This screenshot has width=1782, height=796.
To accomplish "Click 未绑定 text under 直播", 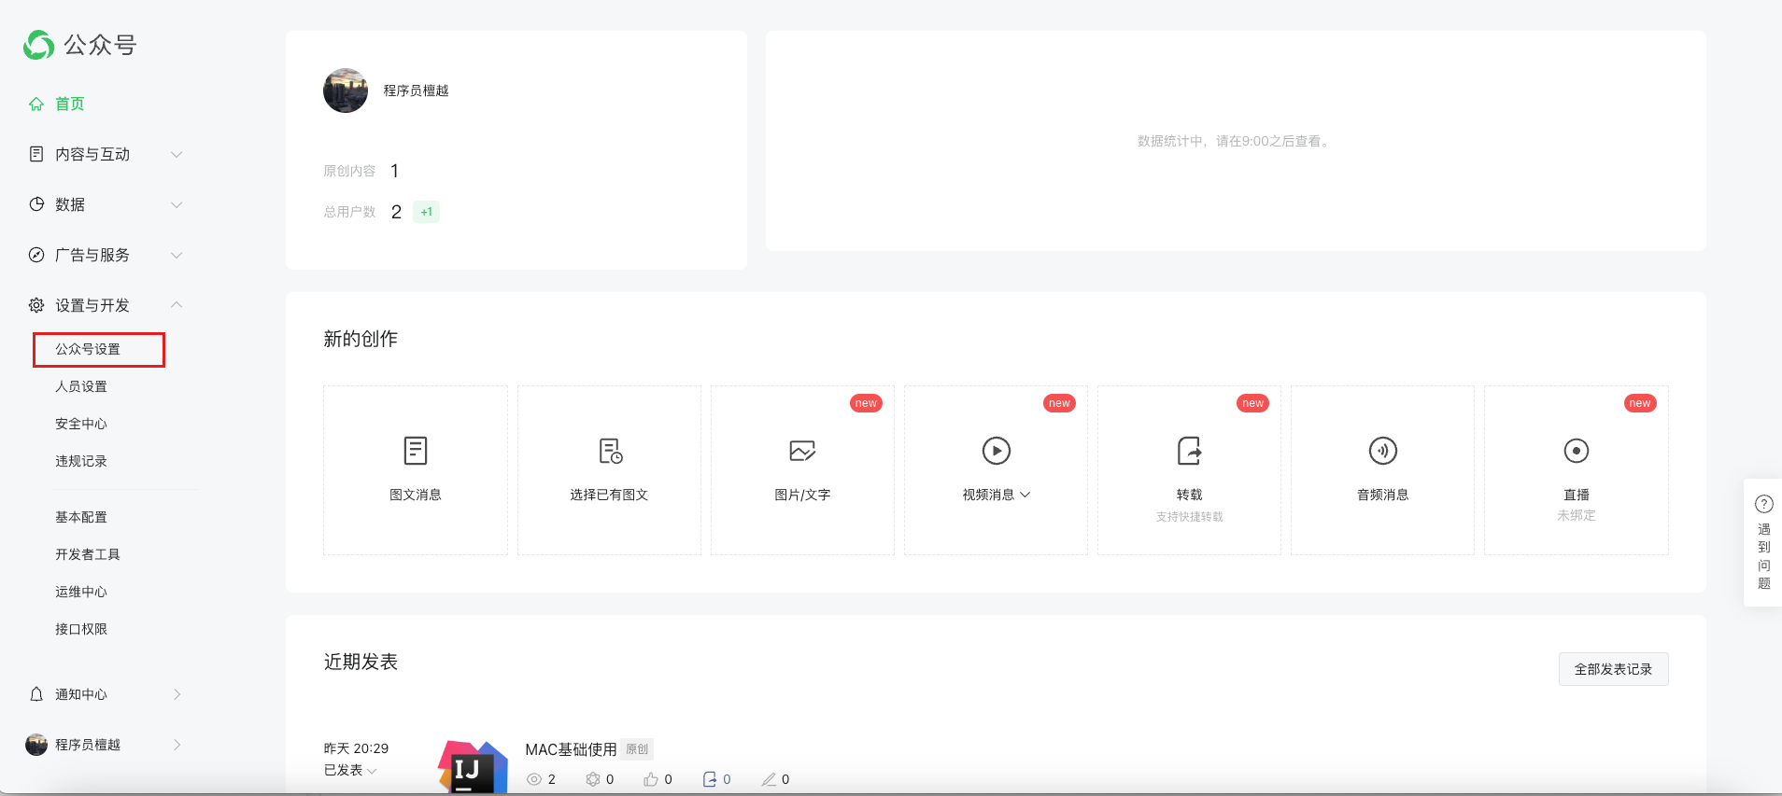I will pyautogui.click(x=1577, y=515).
